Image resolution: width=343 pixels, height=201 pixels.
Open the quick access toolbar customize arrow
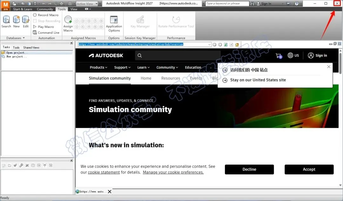click(100, 4)
